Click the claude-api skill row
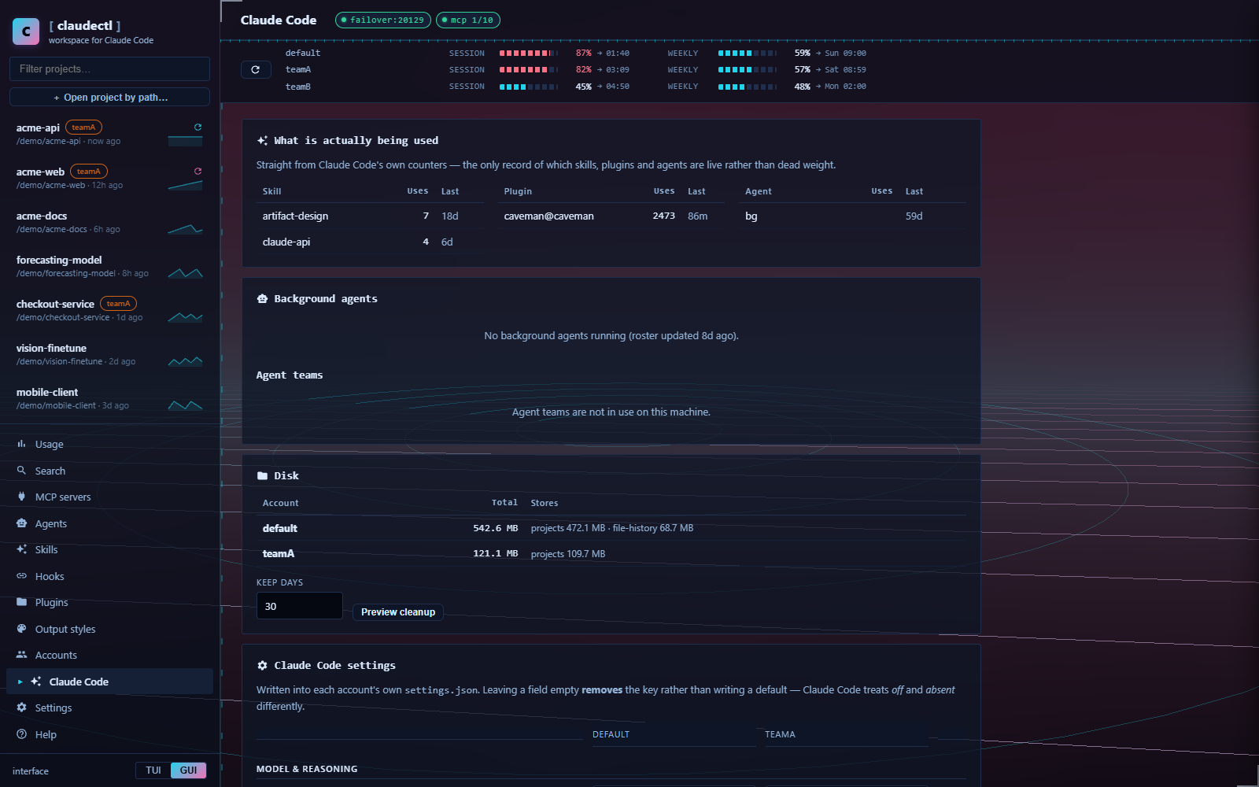The image size is (1259, 787). click(x=370, y=242)
